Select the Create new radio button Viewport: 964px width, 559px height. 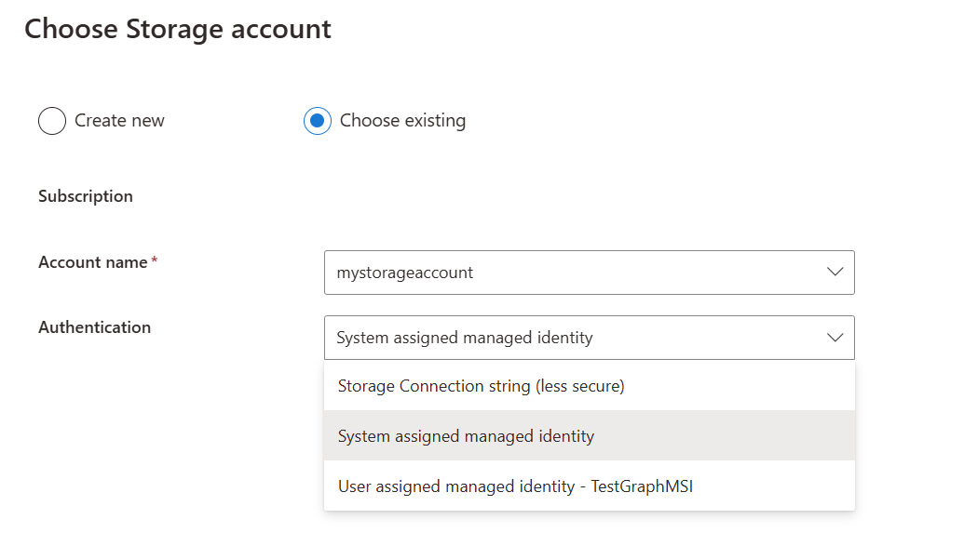pyautogui.click(x=52, y=121)
